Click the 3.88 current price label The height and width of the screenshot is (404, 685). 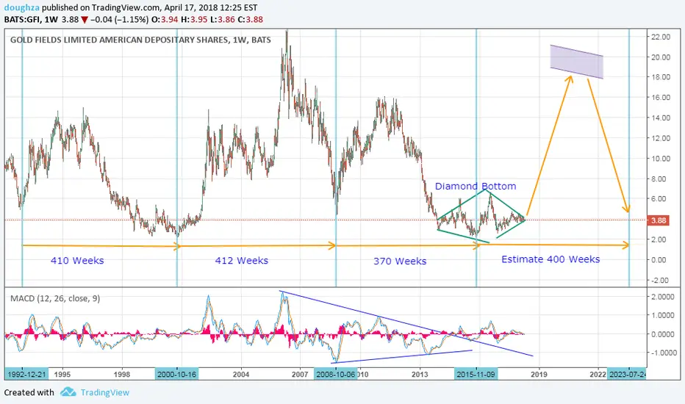click(x=659, y=220)
